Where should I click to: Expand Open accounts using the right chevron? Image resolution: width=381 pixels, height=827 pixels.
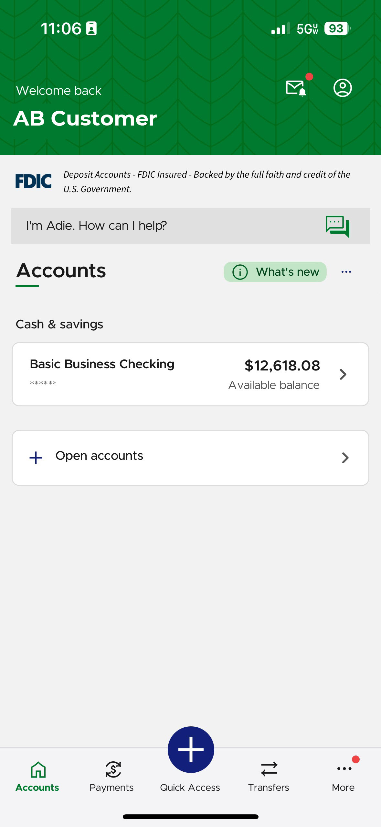click(x=345, y=458)
